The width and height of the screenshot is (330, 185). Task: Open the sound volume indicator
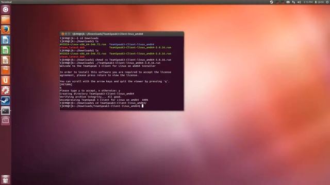[299, 2]
